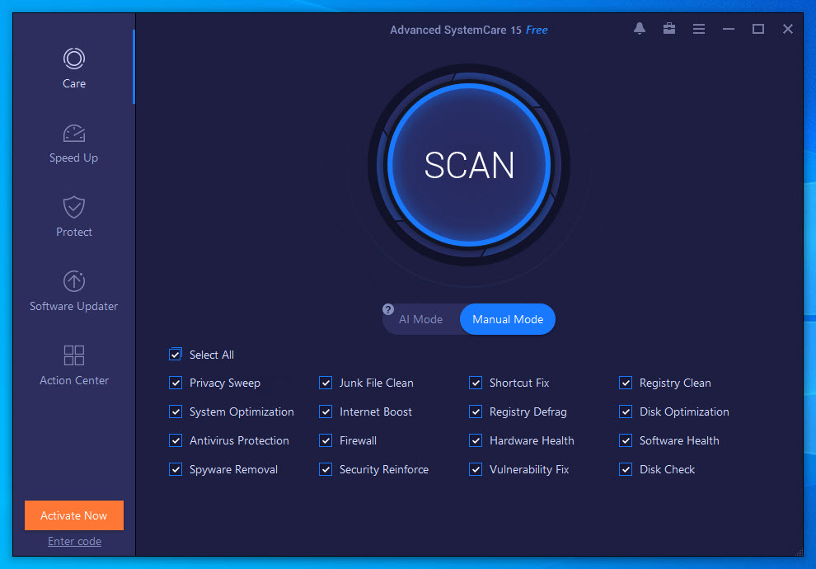Open the Care section icon
Image resolution: width=816 pixels, height=569 pixels.
pyautogui.click(x=74, y=59)
